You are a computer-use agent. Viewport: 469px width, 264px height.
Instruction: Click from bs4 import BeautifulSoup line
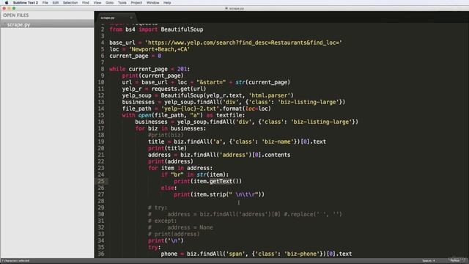156,29
